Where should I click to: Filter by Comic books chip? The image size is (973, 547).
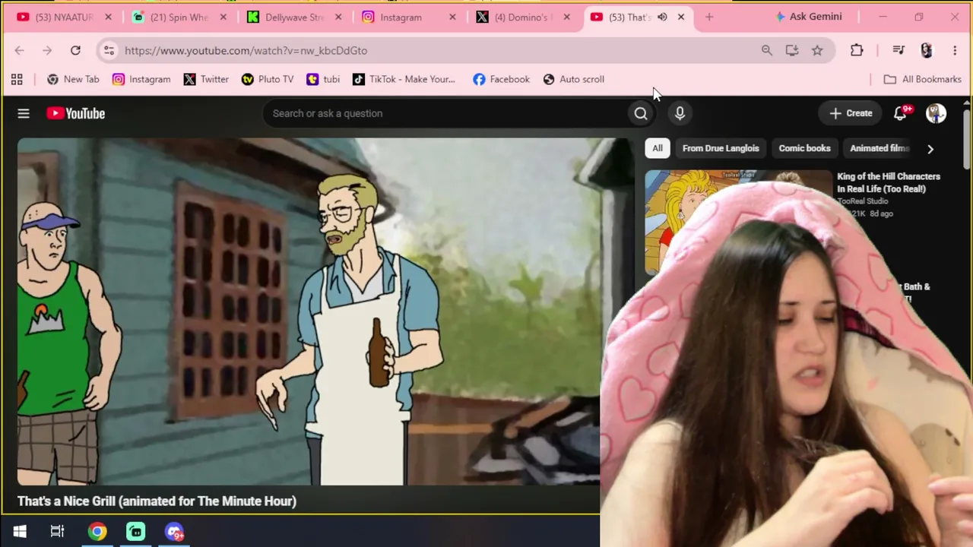(x=804, y=148)
